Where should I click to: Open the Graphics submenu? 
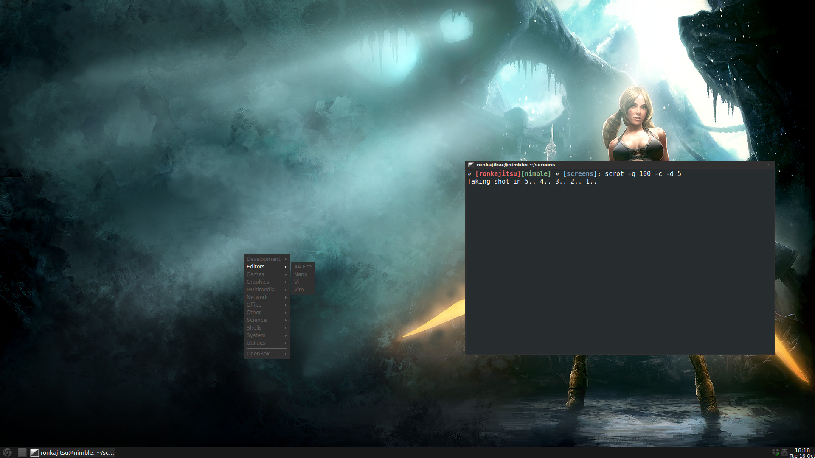pyautogui.click(x=267, y=282)
